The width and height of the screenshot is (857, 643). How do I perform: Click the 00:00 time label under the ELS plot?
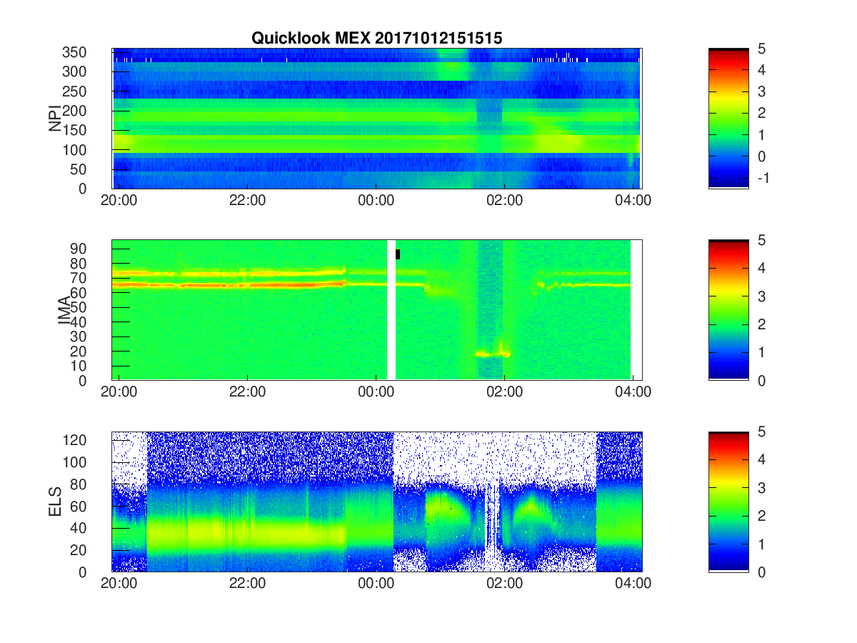pyautogui.click(x=376, y=584)
